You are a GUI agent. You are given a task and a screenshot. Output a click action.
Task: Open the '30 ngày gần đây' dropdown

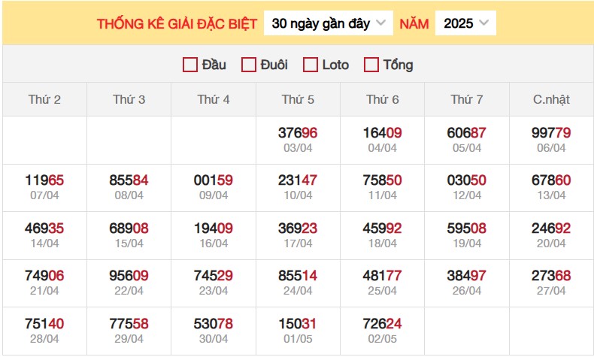[x=328, y=23]
